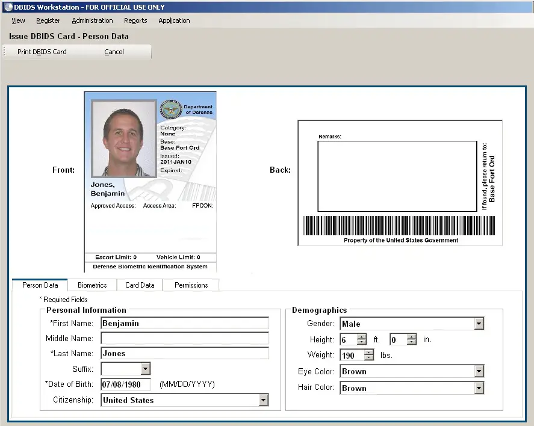Viewport: 534px width, 426px height.
Task: Open the Citizenship dropdown
Action: (263, 400)
